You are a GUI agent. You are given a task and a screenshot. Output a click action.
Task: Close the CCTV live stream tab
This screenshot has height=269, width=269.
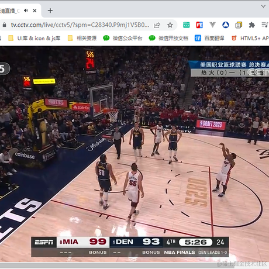(35, 11)
